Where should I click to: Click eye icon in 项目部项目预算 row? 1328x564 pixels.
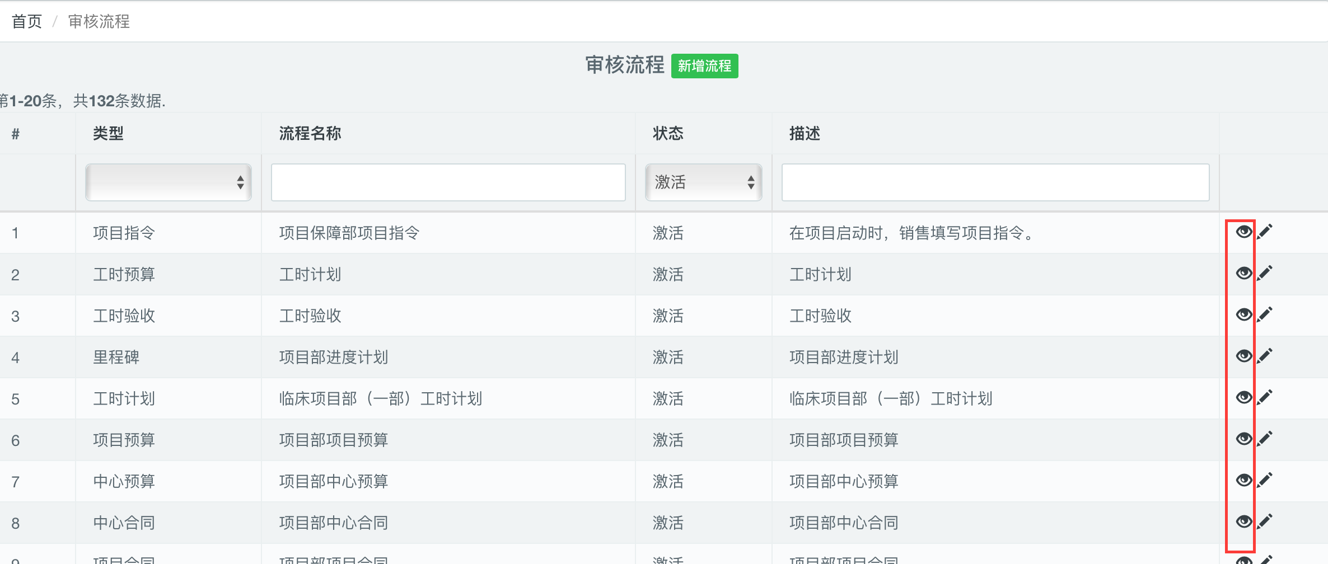tap(1243, 439)
